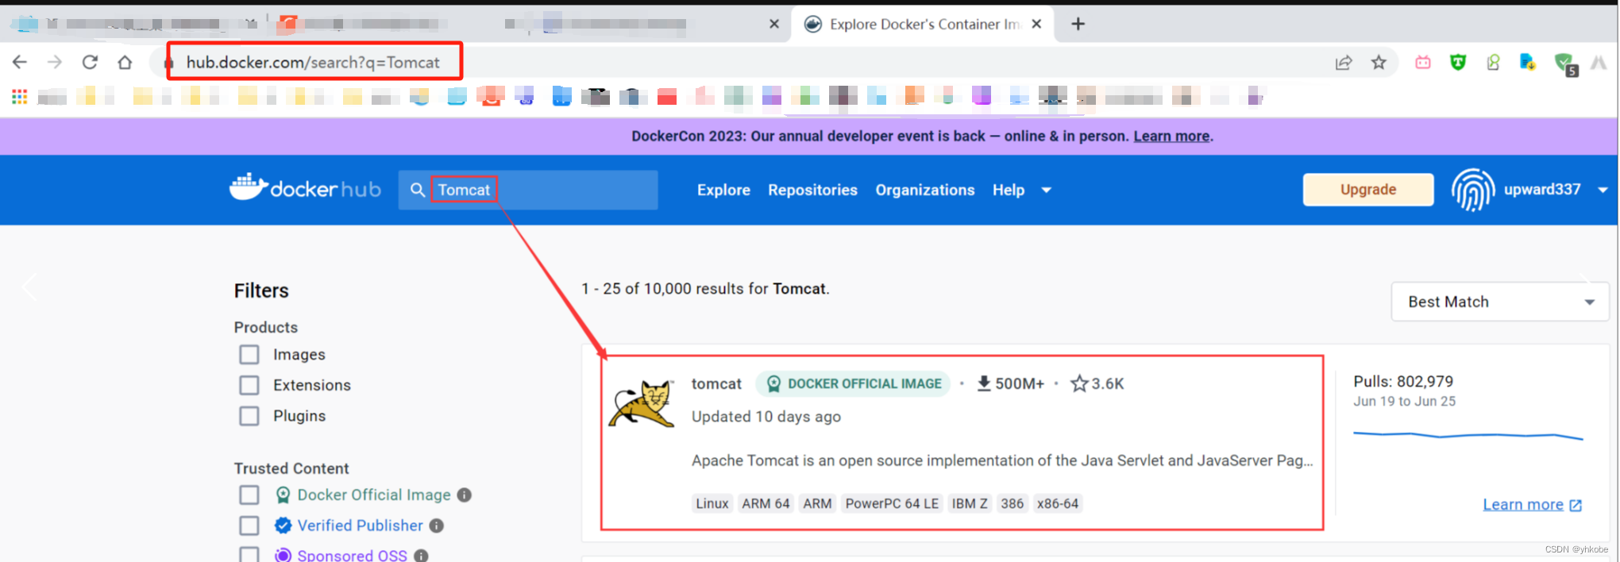Viewport: 1620px width, 562px height.
Task: Click the 500M+ downloads icon
Action: pos(984,384)
